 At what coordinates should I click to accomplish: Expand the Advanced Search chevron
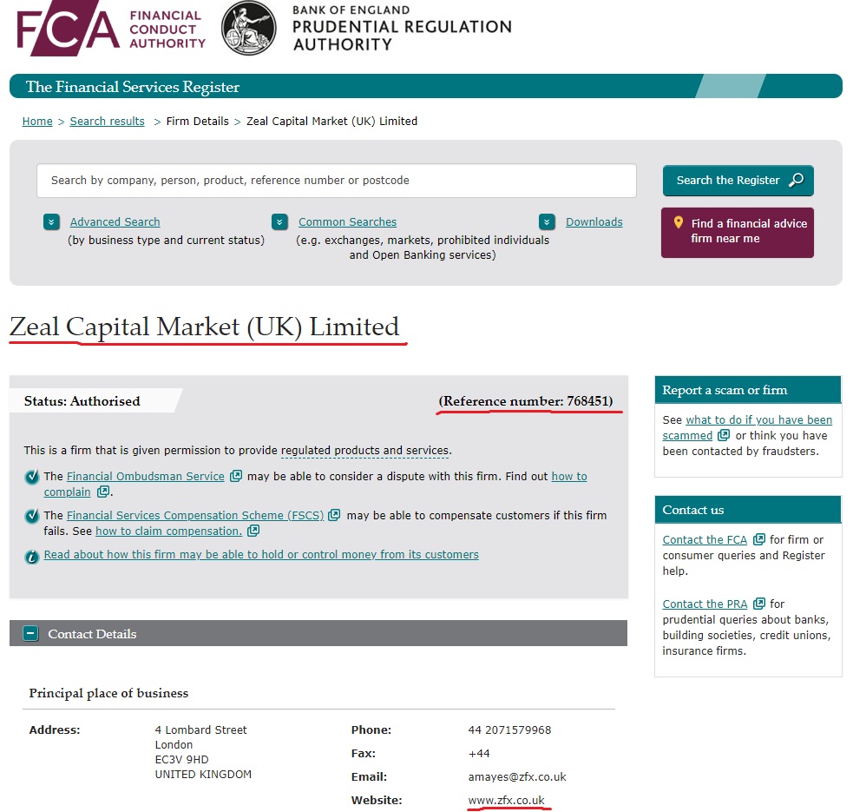(x=51, y=221)
